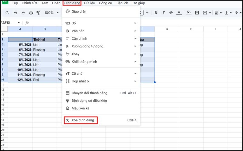
Task: Select Màu xen kẽ option
Action: click(x=101, y=108)
